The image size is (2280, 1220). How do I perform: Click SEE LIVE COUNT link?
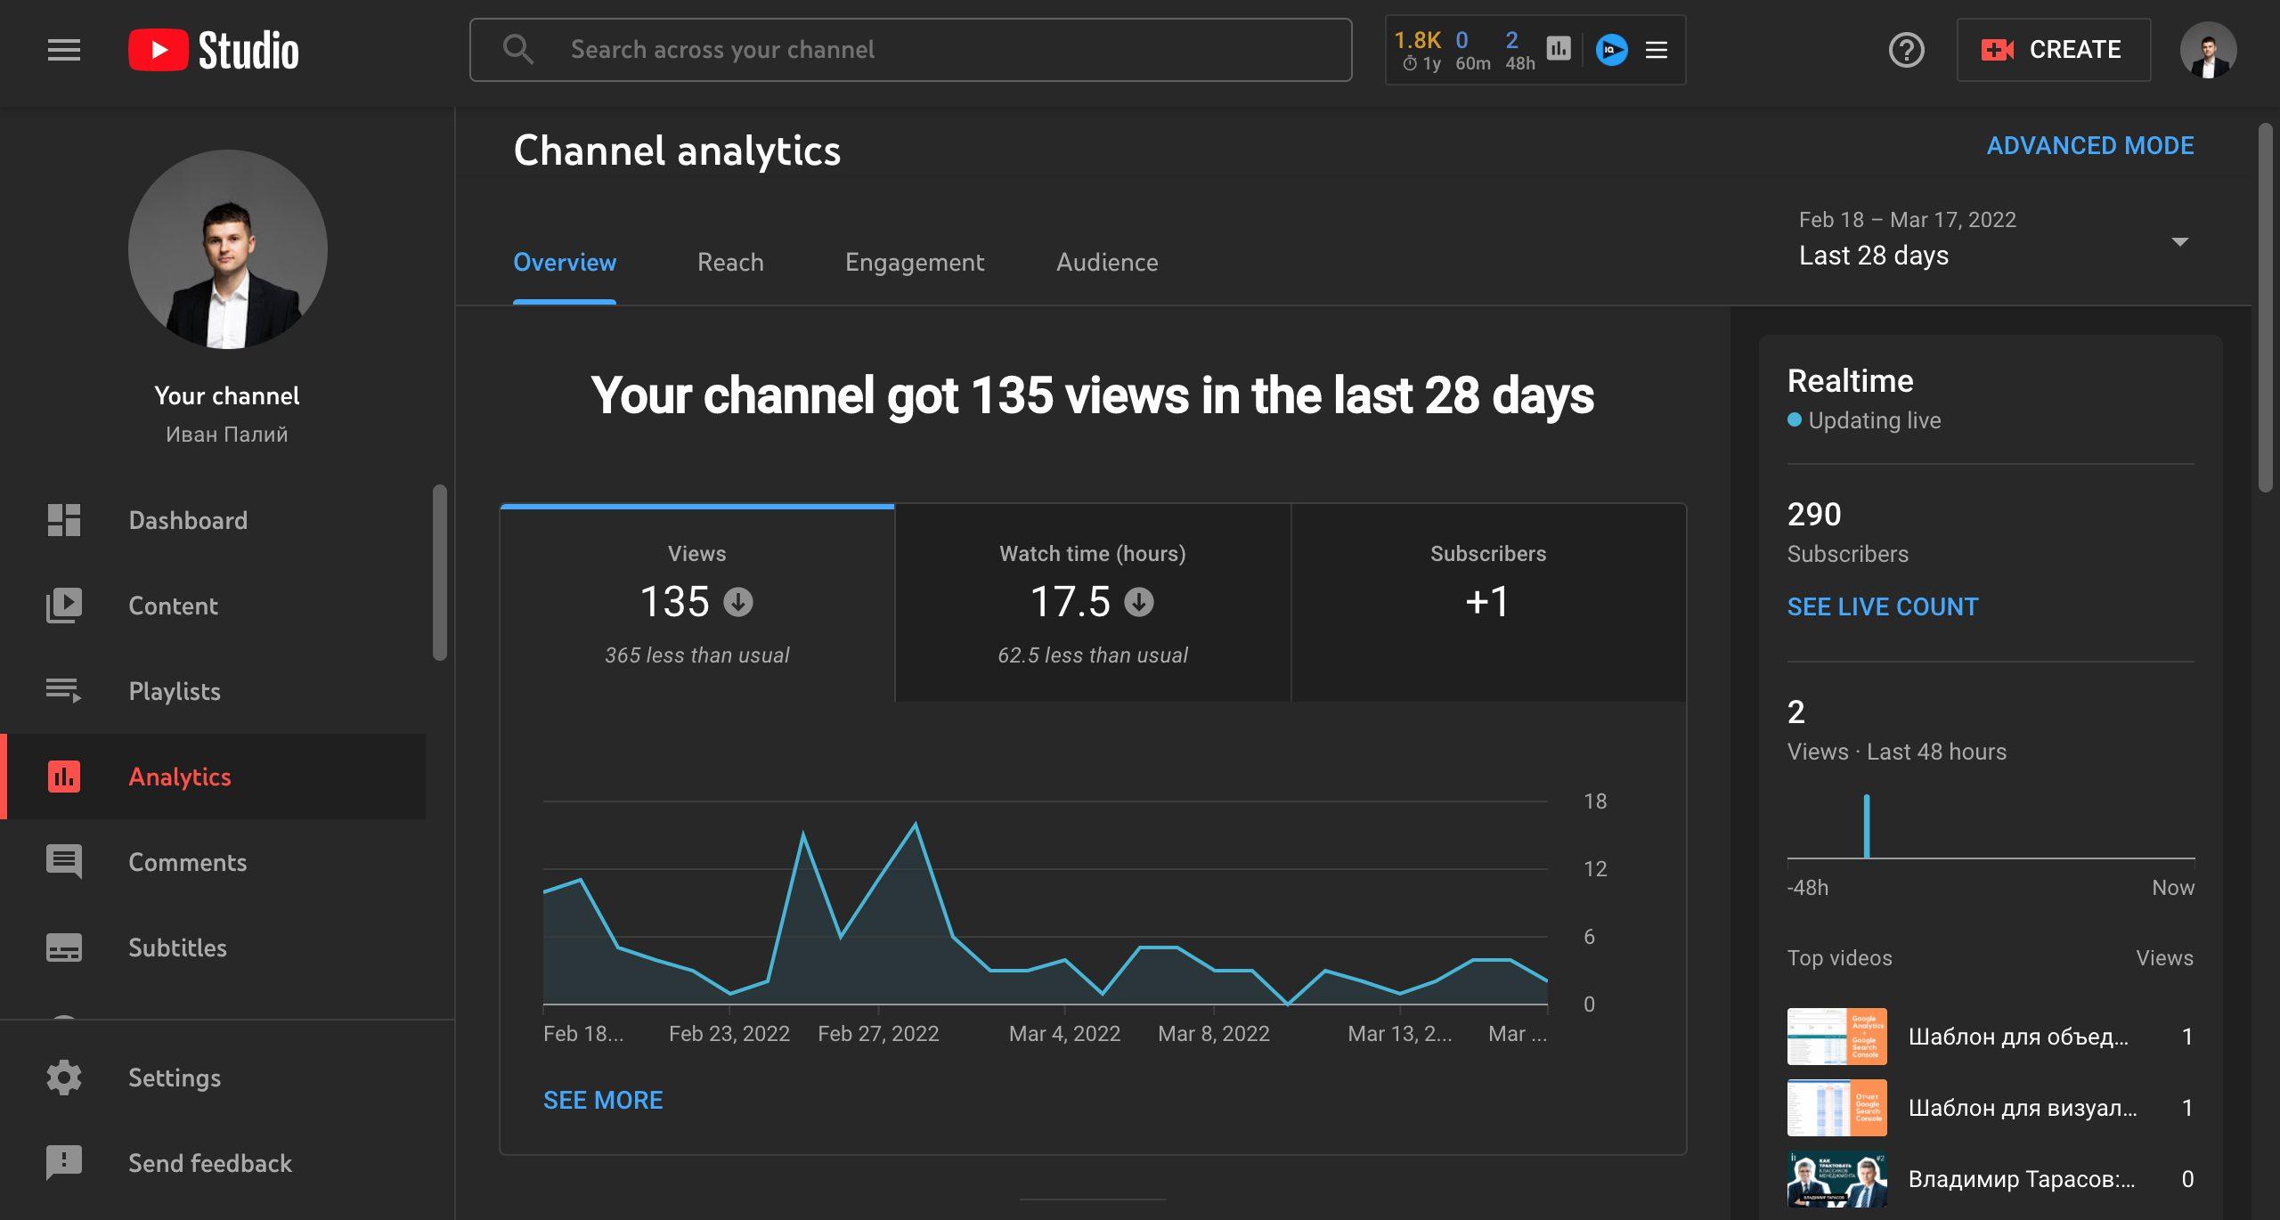point(1882,606)
